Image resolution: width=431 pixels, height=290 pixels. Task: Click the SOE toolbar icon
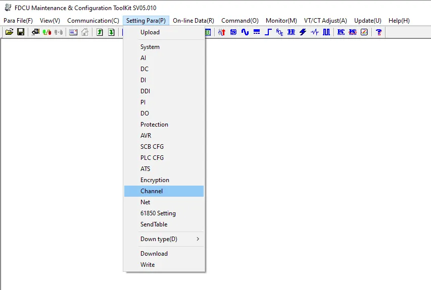click(x=279, y=32)
